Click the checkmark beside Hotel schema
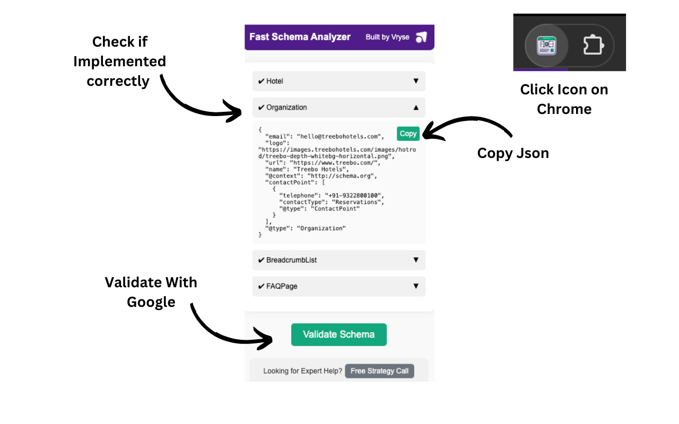The height and width of the screenshot is (424, 679). coord(261,81)
